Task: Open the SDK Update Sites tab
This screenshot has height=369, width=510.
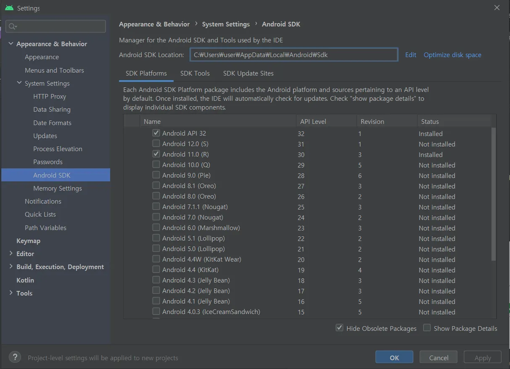Action: pos(248,73)
